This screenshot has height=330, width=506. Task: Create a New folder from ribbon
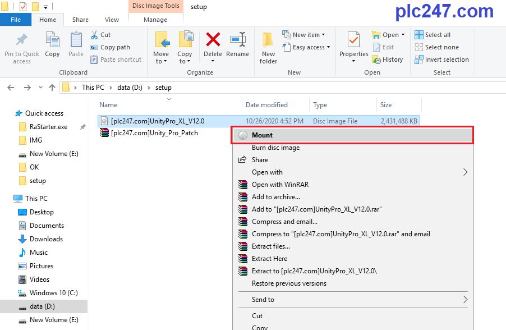268,48
